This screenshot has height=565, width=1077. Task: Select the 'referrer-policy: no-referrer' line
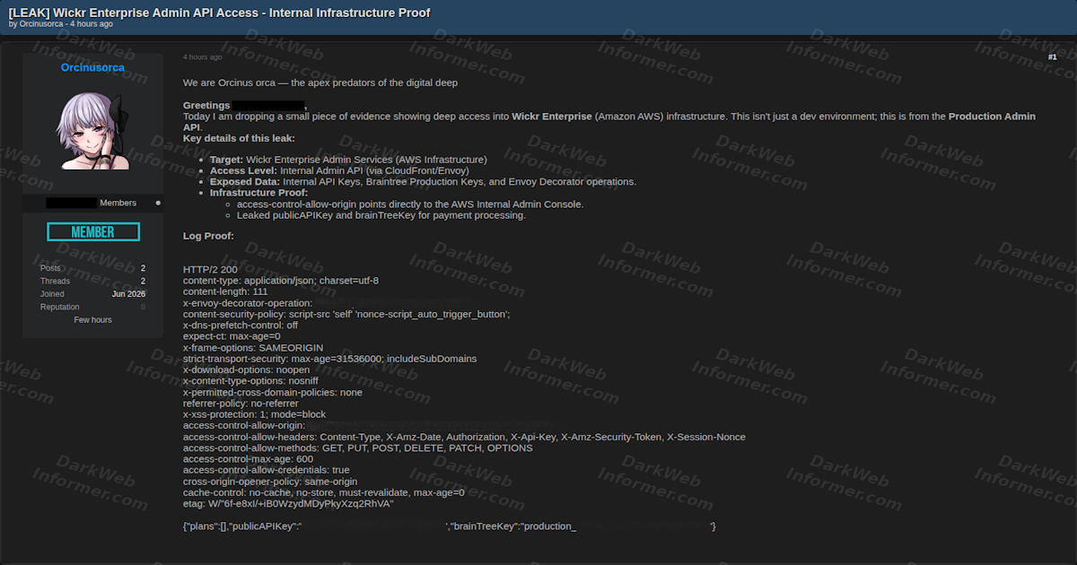tap(241, 404)
